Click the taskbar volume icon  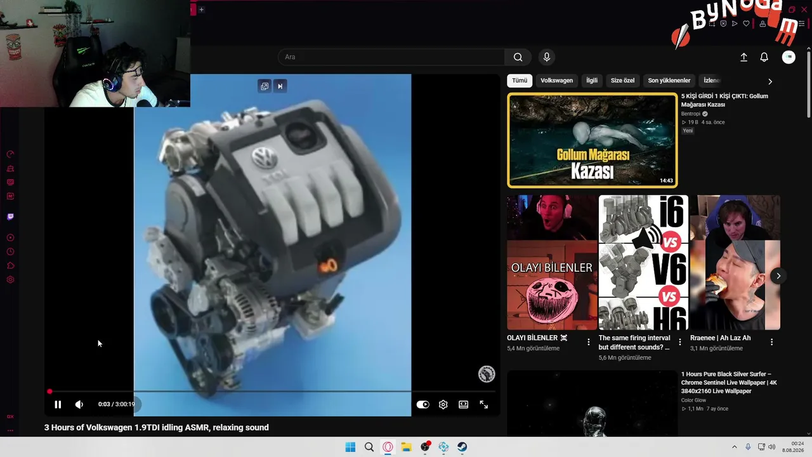(771, 447)
